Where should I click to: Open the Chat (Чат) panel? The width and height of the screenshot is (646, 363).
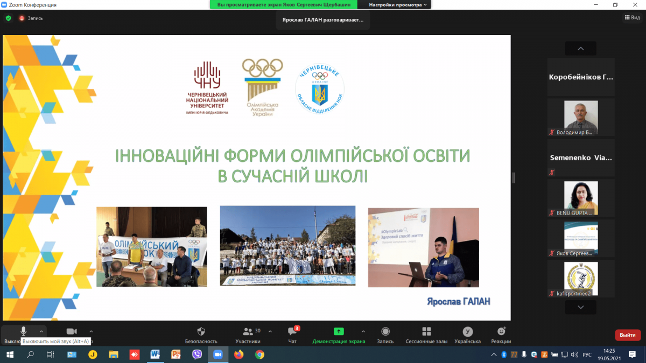pos(292,332)
